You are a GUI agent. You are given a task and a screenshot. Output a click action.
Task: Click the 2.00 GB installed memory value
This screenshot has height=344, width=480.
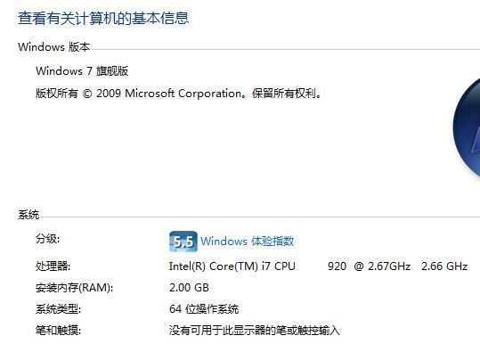pyautogui.click(x=189, y=288)
